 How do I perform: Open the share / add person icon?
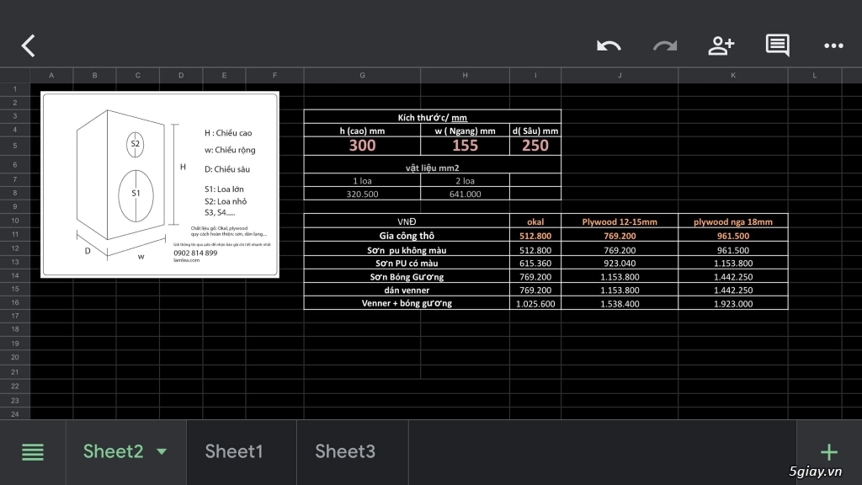[721, 45]
